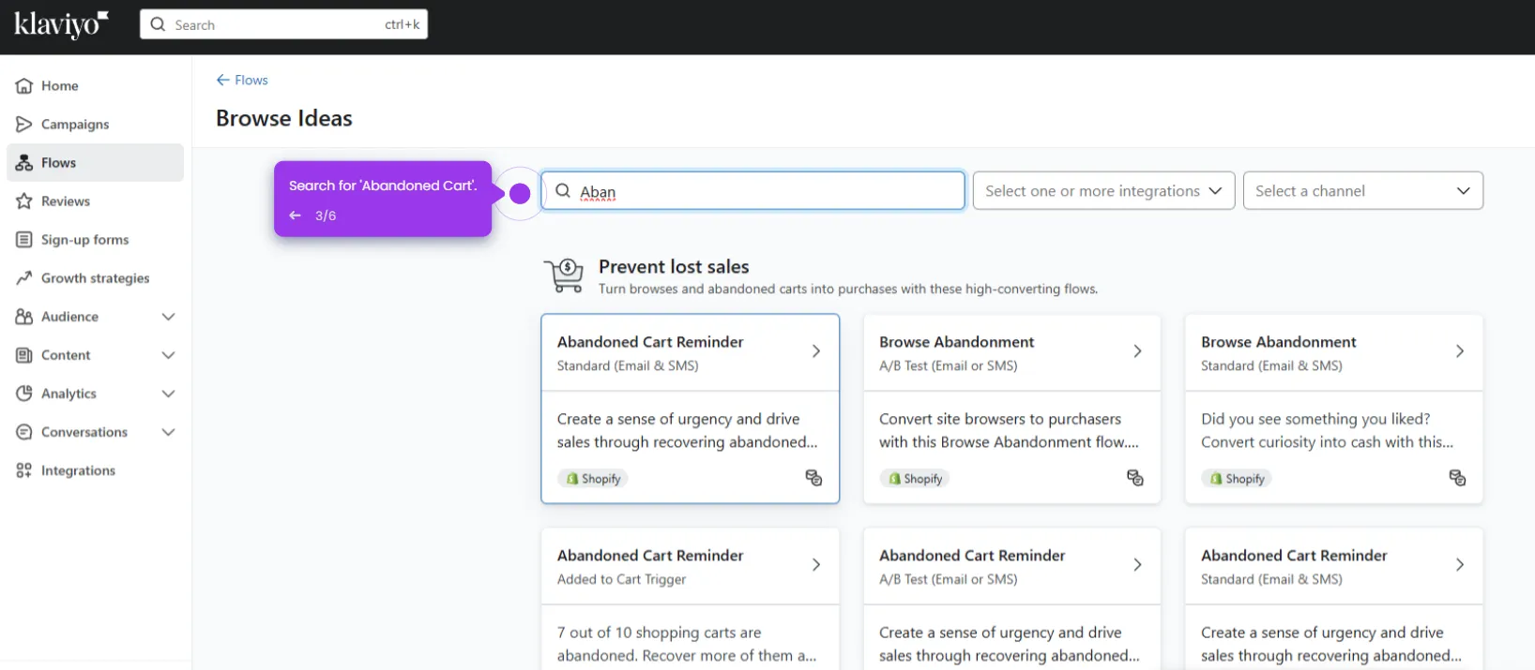1535x670 pixels.
Task: Expand the Content menu chevron
Action: click(169, 355)
